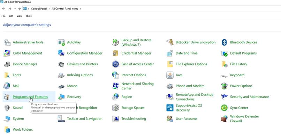
Task: Click the Mouse icon
Action: click(61, 87)
